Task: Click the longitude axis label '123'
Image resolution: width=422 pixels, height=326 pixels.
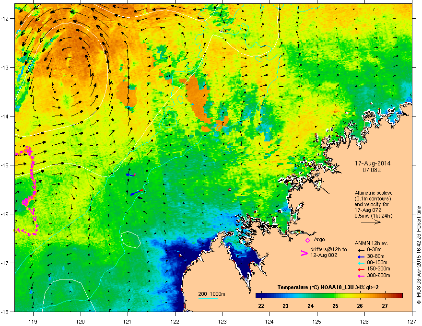Action: [223, 321]
